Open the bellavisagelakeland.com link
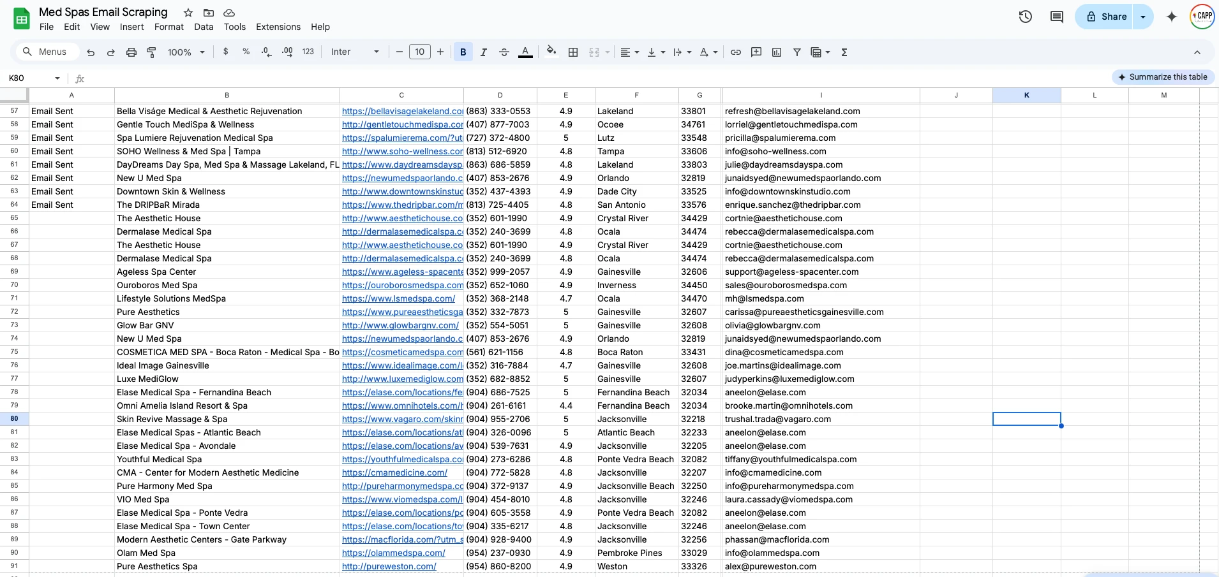The image size is (1219, 577). (x=403, y=111)
